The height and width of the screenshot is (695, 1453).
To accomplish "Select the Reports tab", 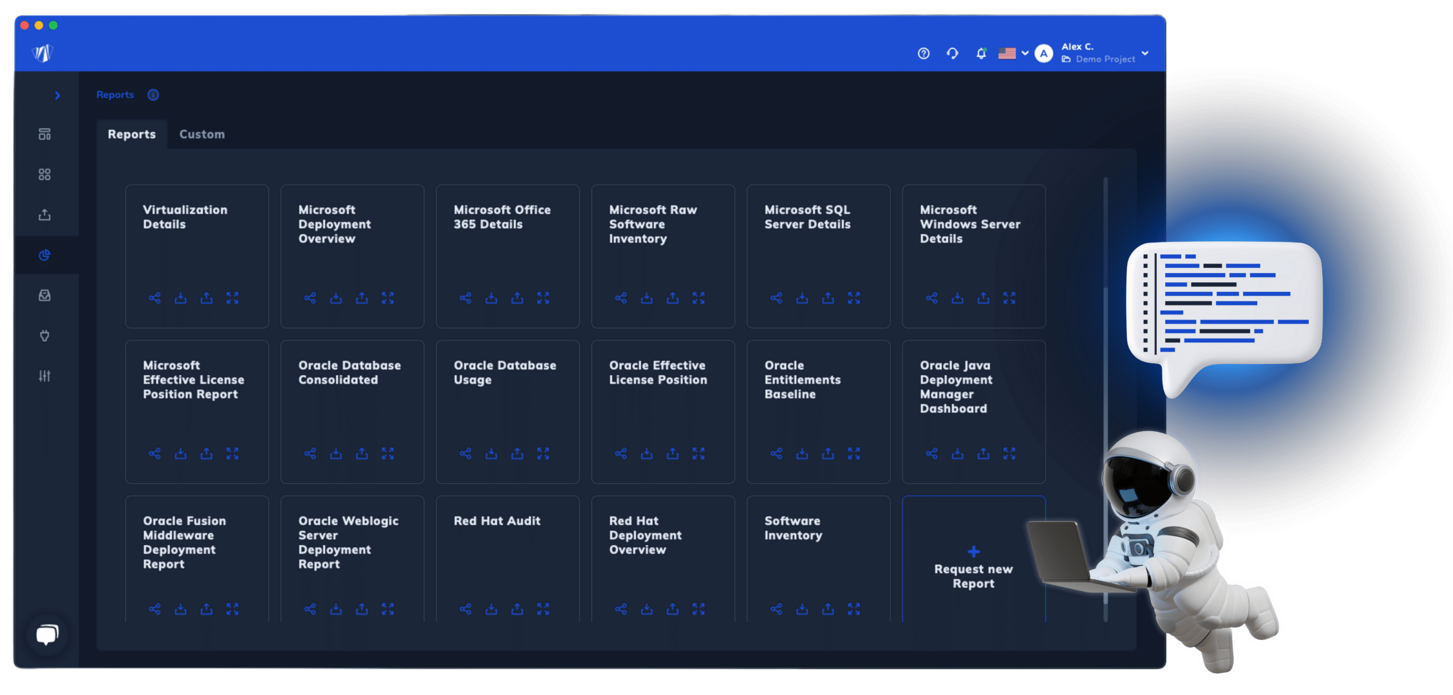I will coord(132,135).
